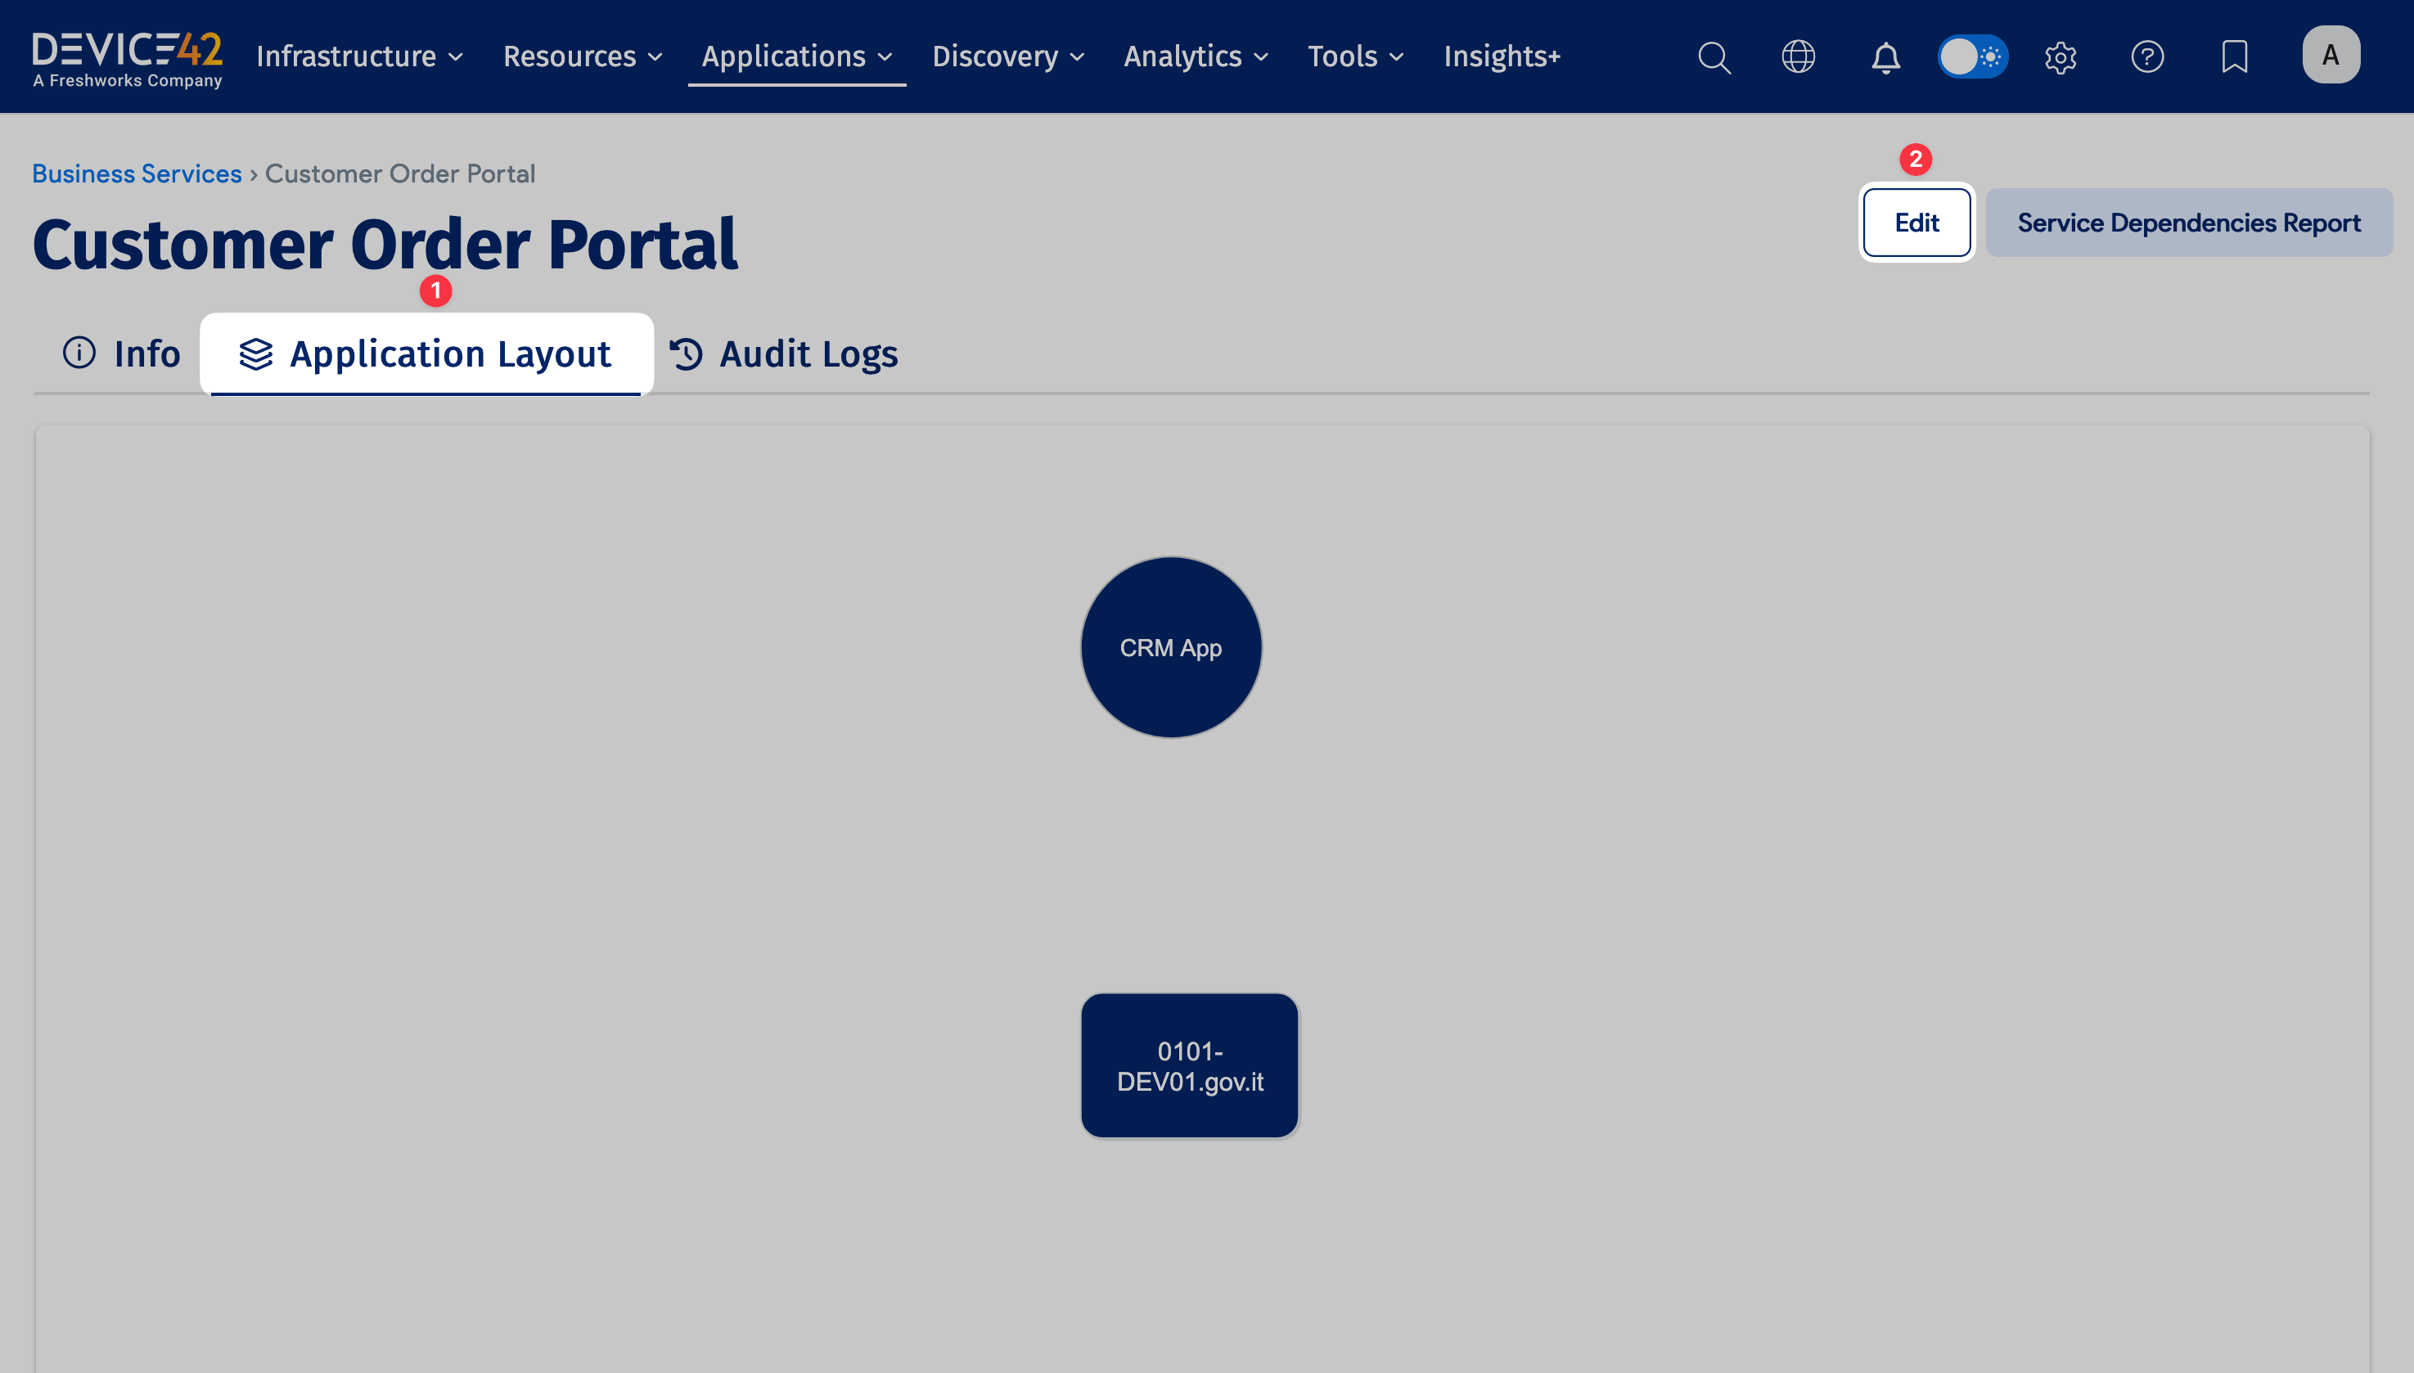Open the user avatar menu
This screenshot has height=1373, width=2414.
point(2331,55)
